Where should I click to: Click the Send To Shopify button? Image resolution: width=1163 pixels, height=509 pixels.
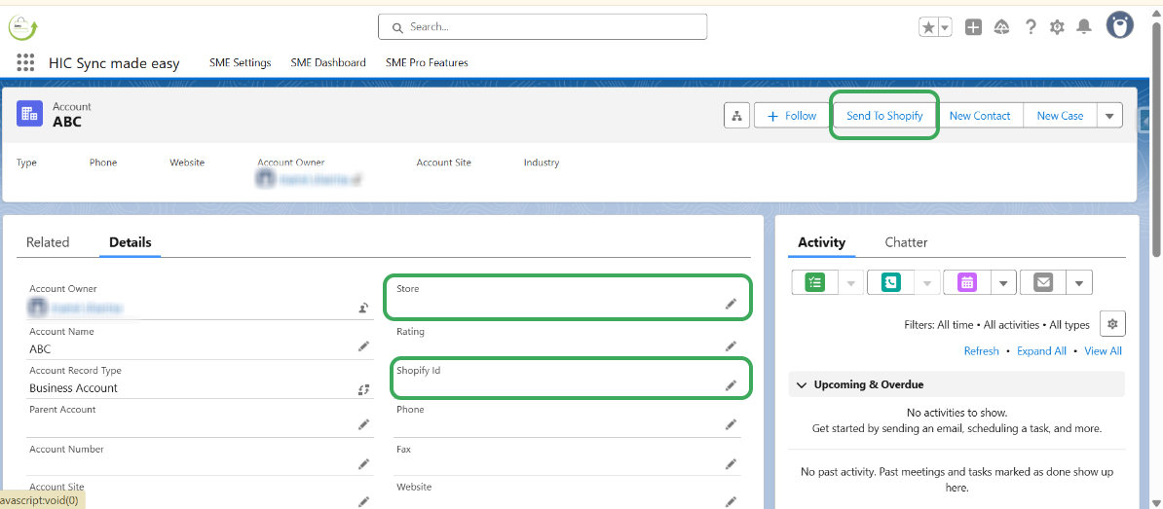point(884,116)
